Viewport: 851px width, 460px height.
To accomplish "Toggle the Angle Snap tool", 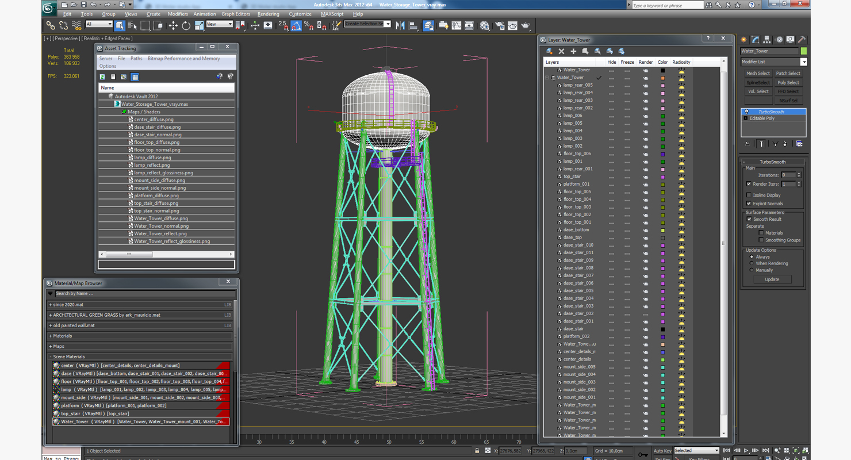I will [x=296, y=26].
